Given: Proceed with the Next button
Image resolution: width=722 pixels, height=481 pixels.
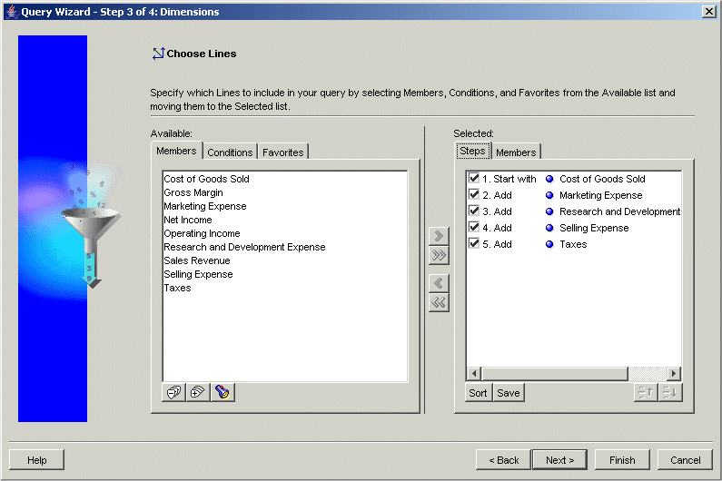Looking at the screenshot, I should pyautogui.click(x=560, y=460).
